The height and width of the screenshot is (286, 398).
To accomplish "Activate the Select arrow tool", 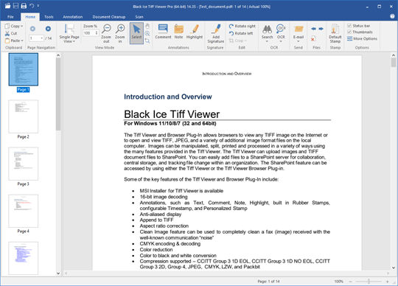I will click(136, 33).
